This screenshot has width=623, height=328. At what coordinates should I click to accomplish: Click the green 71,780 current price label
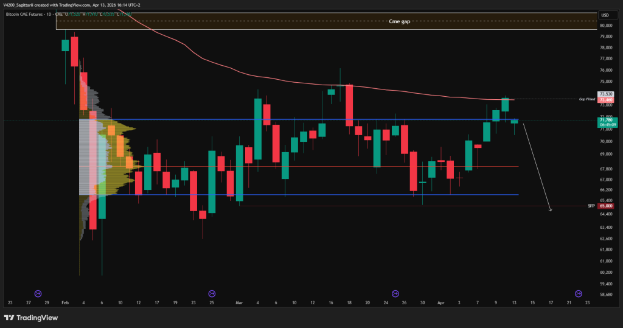(607, 121)
